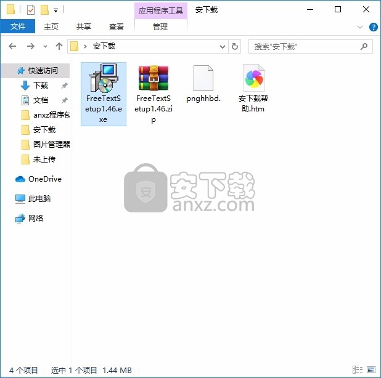Switch to large icons view in status bar
The height and width of the screenshot is (378, 381).
click(371, 370)
